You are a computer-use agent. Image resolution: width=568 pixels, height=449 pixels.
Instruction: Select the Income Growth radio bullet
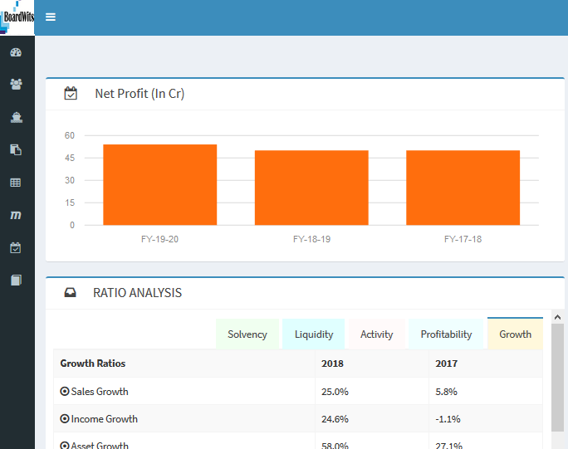[65, 419]
